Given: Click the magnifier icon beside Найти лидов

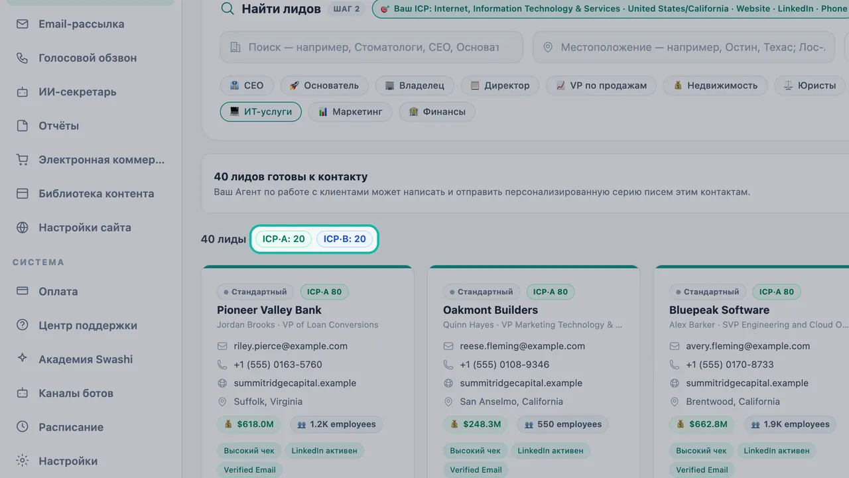Looking at the screenshot, I should click(x=228, y=9).
